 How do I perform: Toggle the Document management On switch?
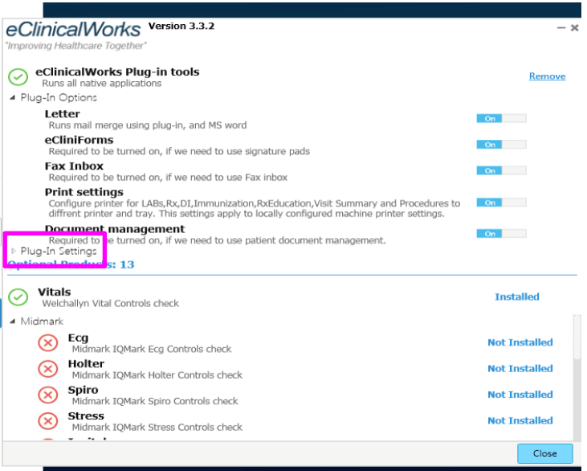(x=501, y=233)
